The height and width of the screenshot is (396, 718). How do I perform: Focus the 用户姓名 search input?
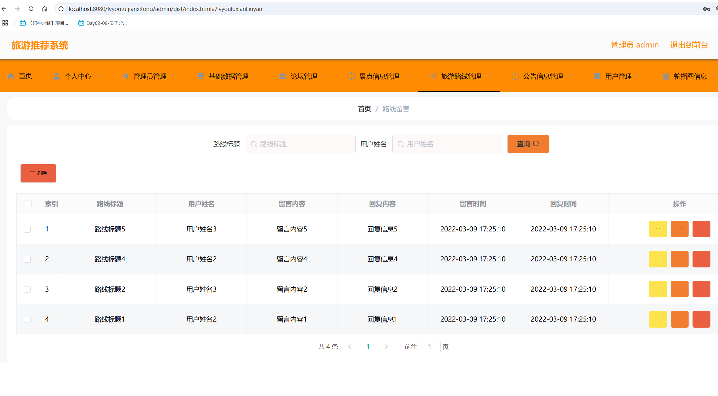(x=447, y=144)
